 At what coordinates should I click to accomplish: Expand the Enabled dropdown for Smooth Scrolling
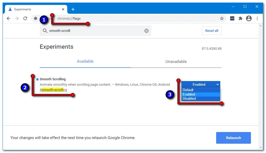tap(201, 84)
